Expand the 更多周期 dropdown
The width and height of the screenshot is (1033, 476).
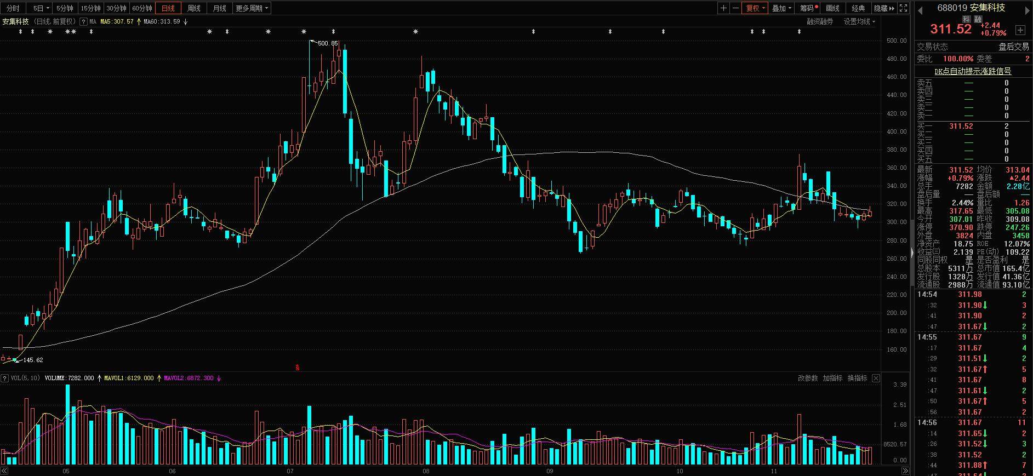(252, 8)
